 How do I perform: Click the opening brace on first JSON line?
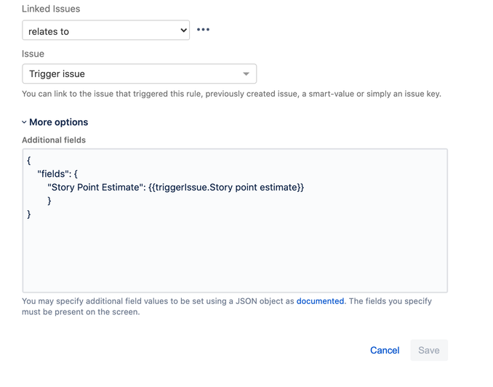[29, 161]
